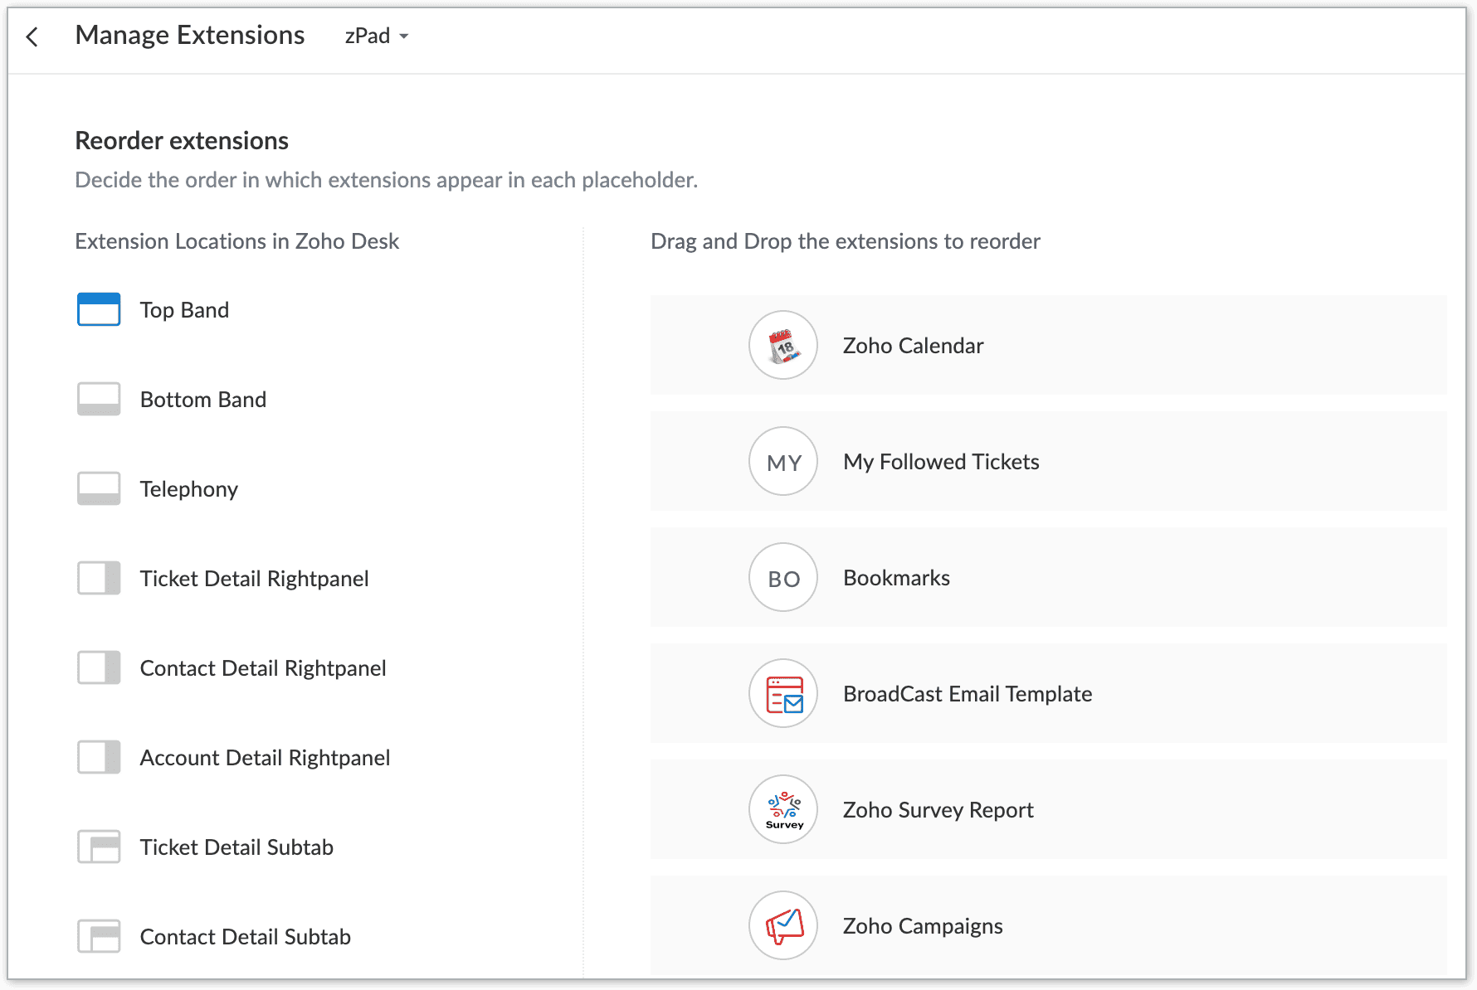Click the My Followed Tickets MY icon

point(783,461)
